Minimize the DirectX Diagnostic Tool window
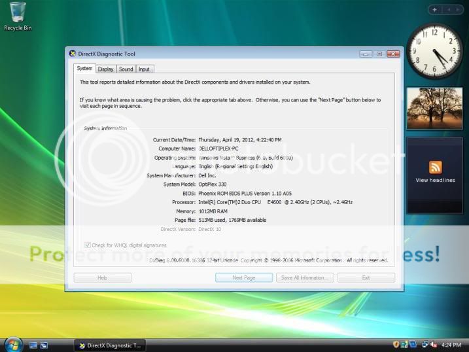 pyautogui.click(x=366, y=54)
